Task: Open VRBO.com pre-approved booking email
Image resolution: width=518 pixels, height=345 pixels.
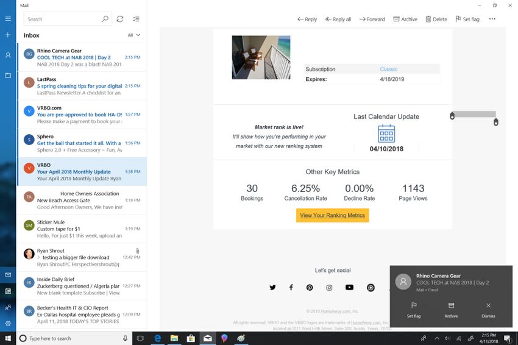Action: 82,115
